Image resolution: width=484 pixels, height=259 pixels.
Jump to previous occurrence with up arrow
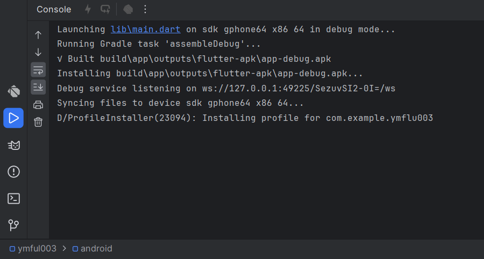tap(38, 35)
